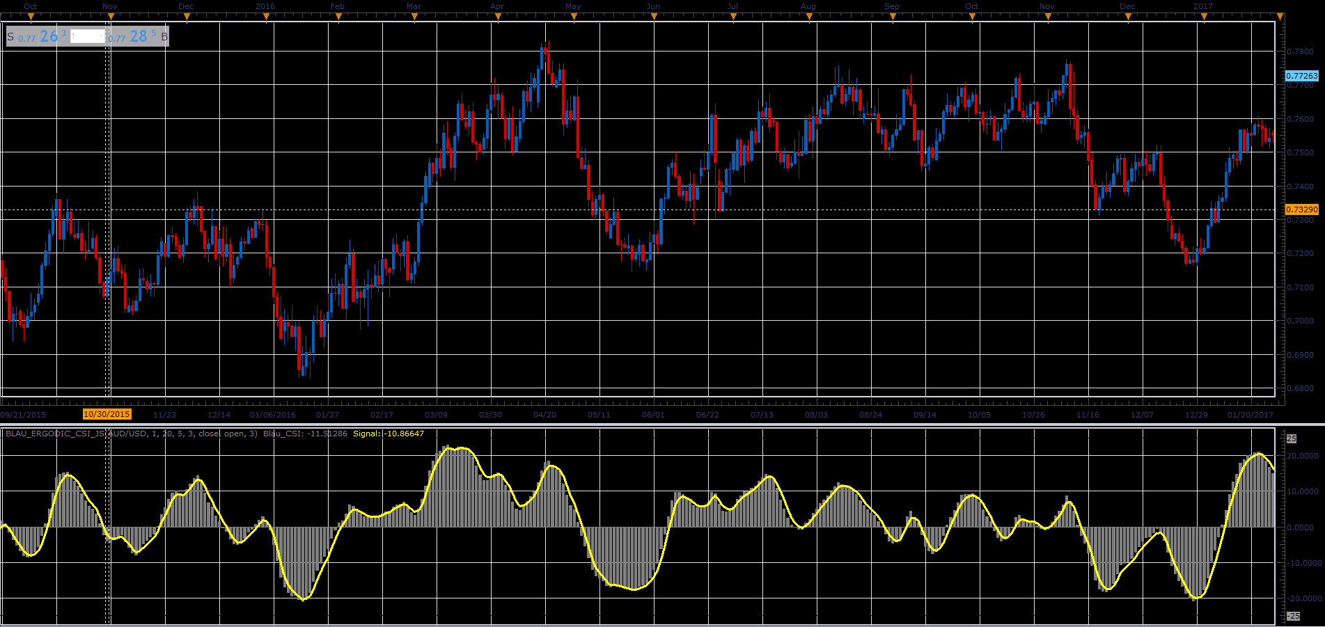The image size is (1325, 627).
Task: Click the May orange timeline marker
Action: (574, 17)
